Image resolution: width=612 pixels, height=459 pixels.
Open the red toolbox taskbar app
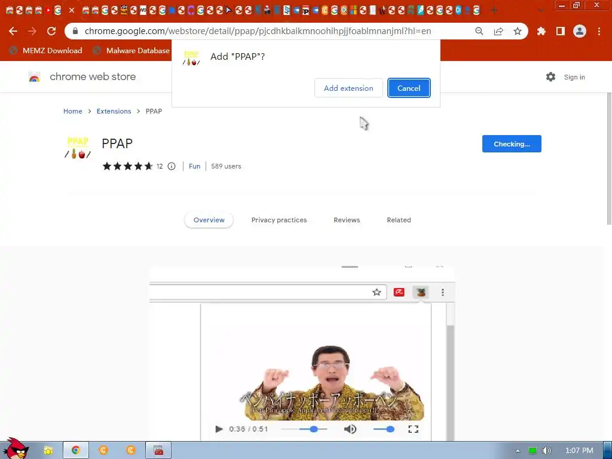(x=158, y=451)
